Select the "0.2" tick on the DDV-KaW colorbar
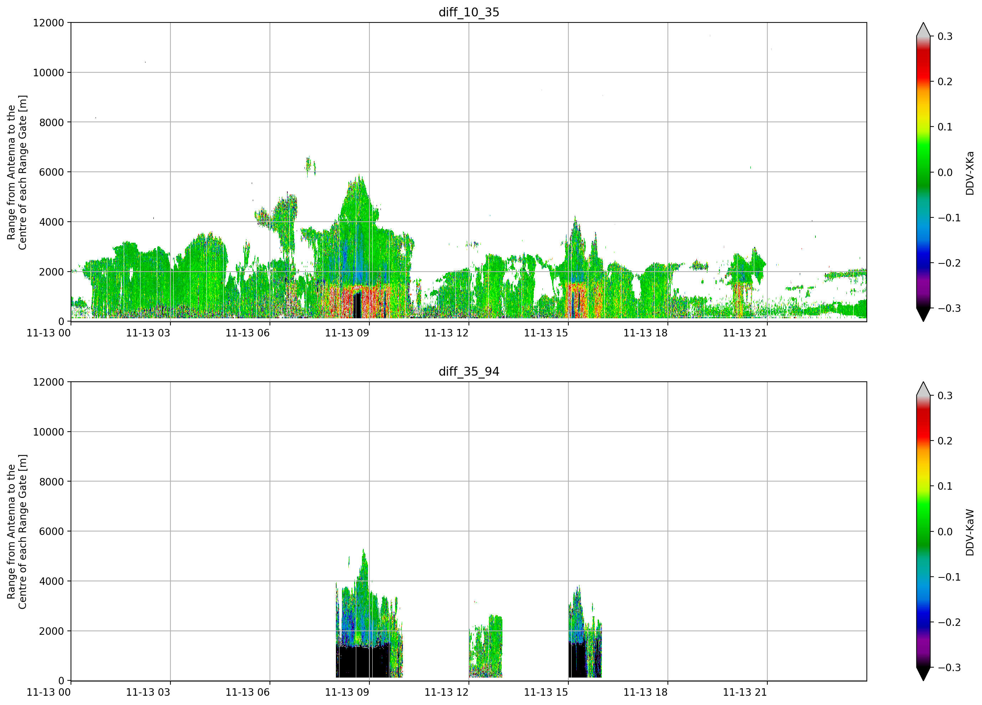The height and width of the screenshot is (705, 982). 945,441
